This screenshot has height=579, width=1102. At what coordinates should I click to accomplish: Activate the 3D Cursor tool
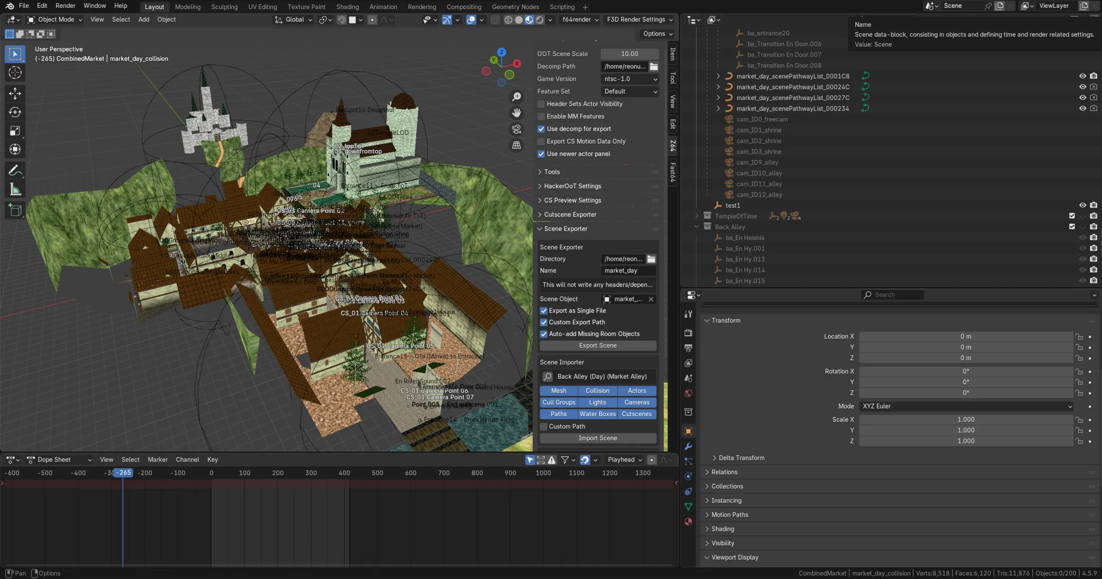pos(15,73)
